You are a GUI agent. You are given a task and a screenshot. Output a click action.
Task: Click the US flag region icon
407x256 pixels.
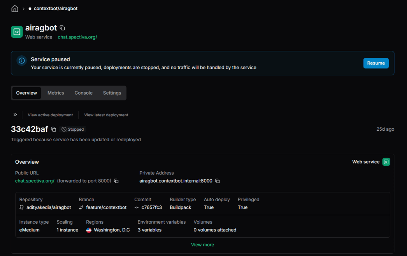pos(89,230)
